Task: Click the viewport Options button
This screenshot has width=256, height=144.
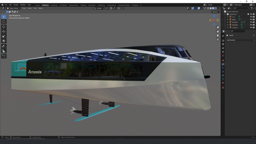Action: pos(216,12)
